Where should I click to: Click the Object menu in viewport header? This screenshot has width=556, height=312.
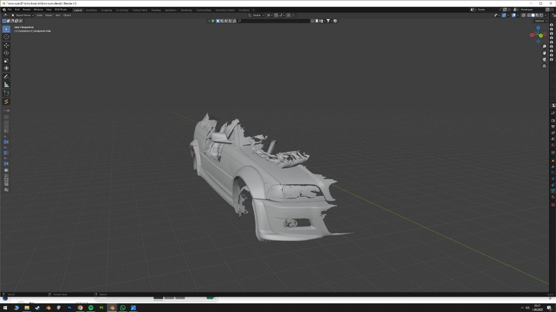[x=67, y=15]
